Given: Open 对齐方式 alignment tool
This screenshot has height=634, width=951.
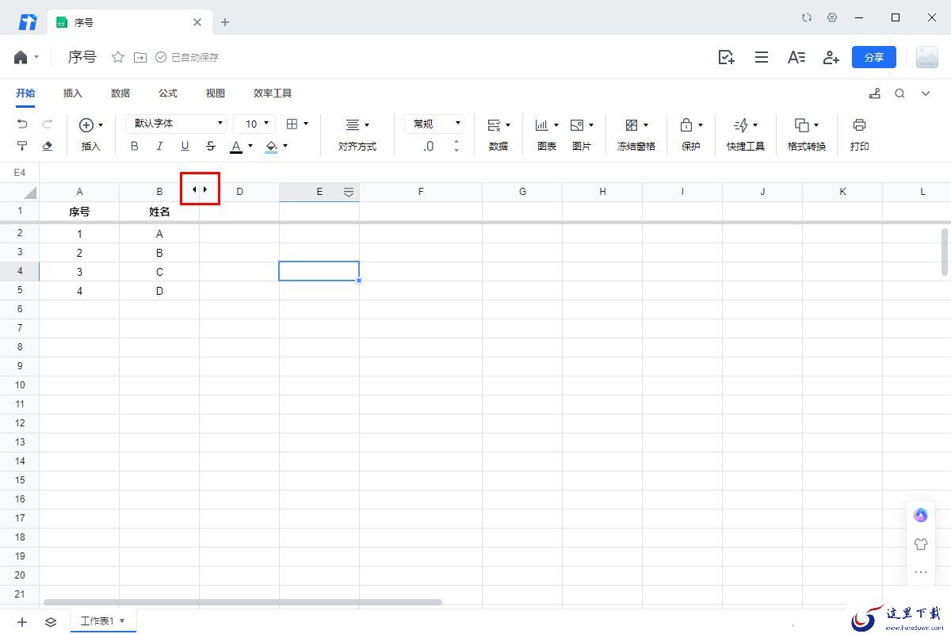Looking at the screenshot, I should 357,135.
